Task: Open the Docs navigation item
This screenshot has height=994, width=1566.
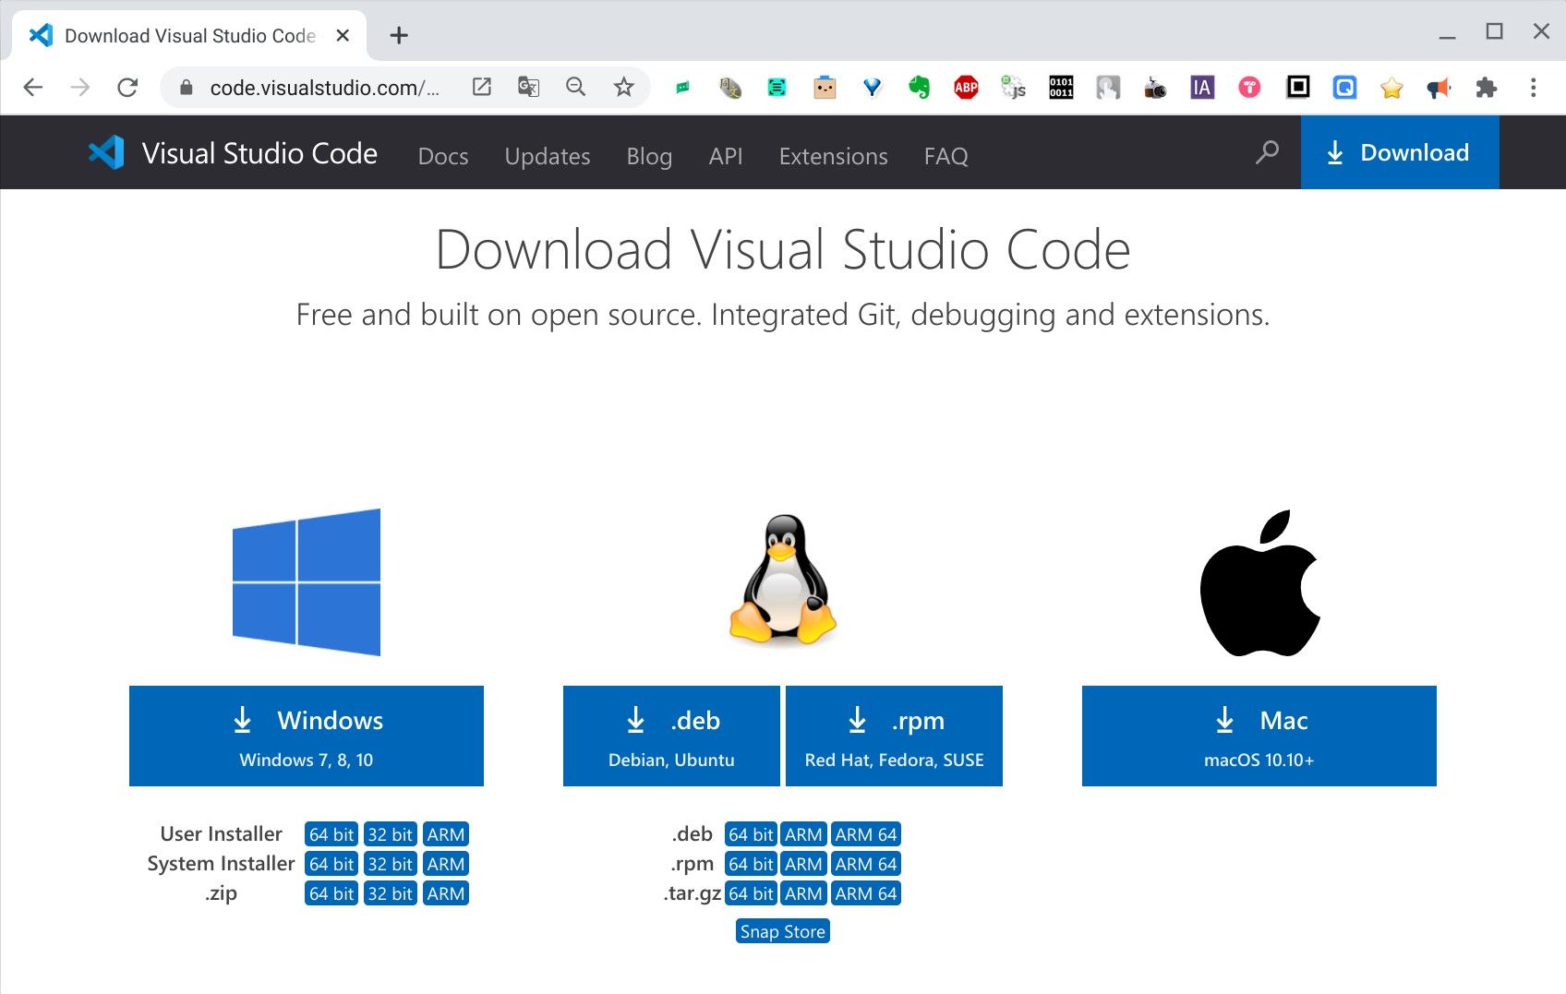Action: click(443, 156)
